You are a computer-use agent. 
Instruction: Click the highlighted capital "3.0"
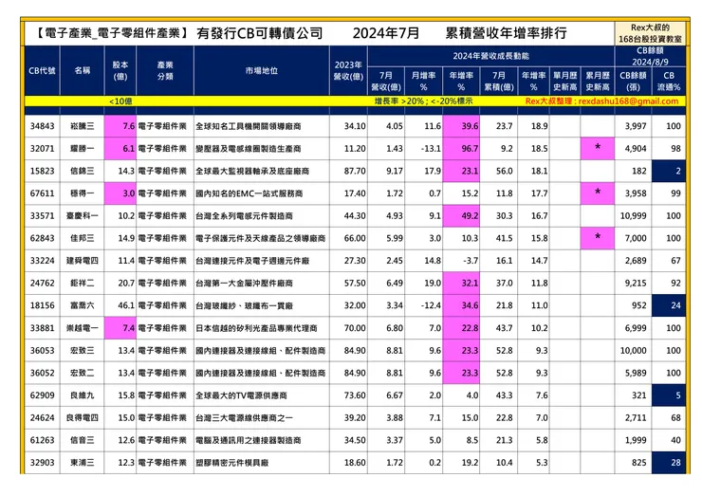(120, 193)
